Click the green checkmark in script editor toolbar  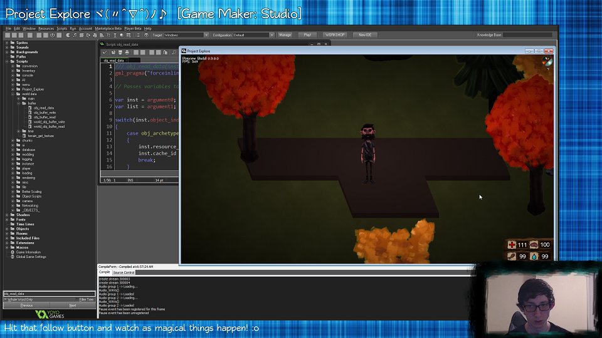click(105, 52)
